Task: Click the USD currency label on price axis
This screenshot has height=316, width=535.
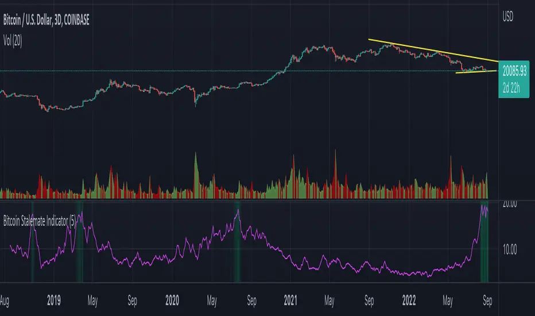Action: click(x=507, y=17)
